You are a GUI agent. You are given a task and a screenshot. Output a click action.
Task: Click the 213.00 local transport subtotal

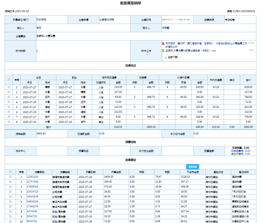click(x=216, y=127)
